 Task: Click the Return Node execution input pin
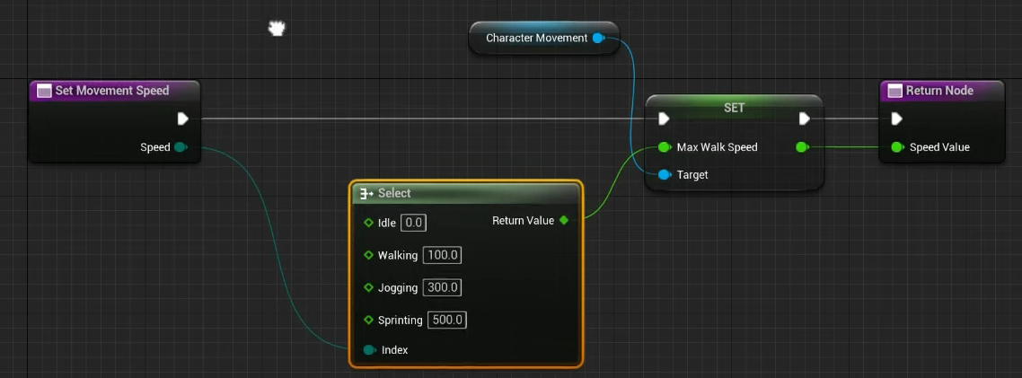pos(896,119)
